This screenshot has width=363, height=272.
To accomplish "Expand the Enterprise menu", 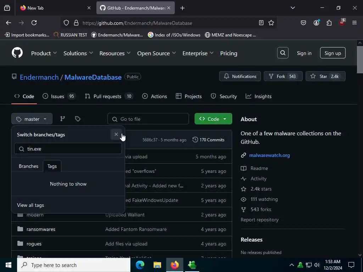I will point(198,53).
